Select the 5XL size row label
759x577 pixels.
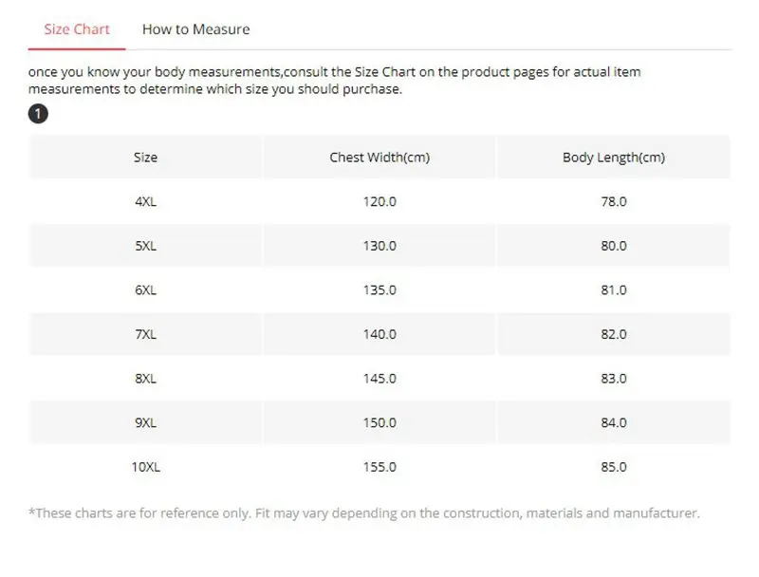click(x=145, y=246)
